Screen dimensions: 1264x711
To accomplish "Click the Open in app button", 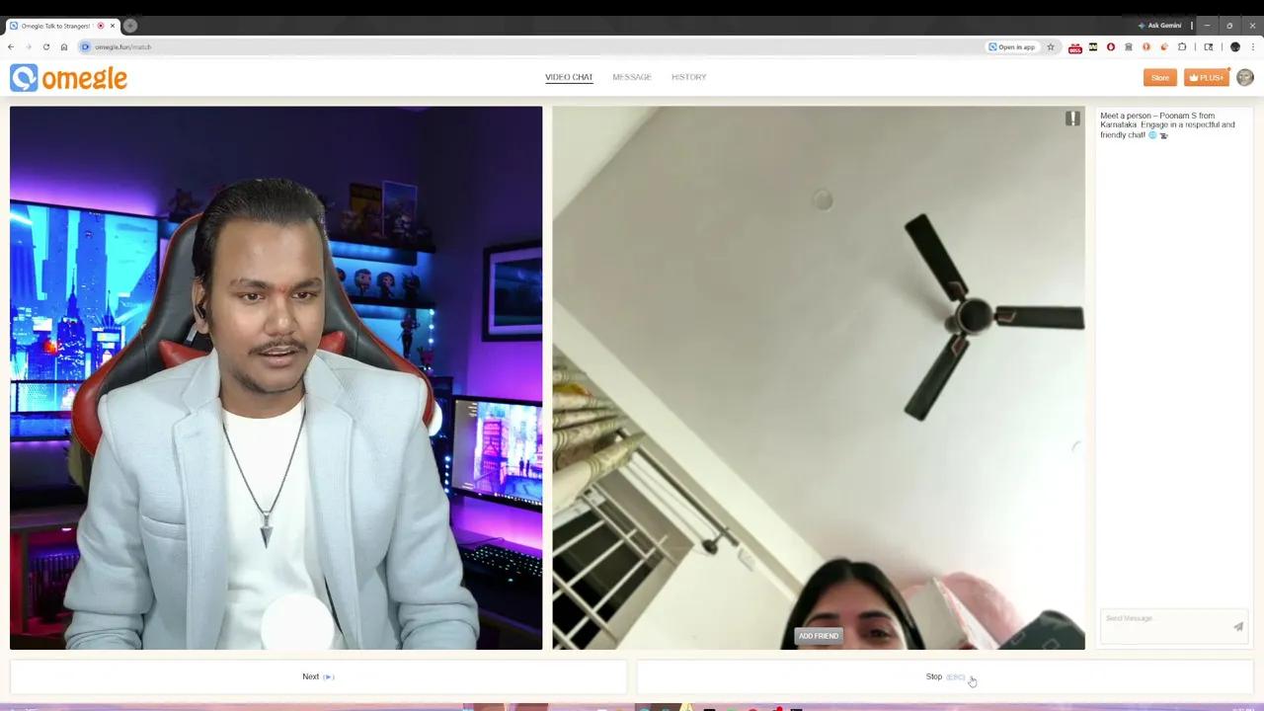I will pos(1012,46).
